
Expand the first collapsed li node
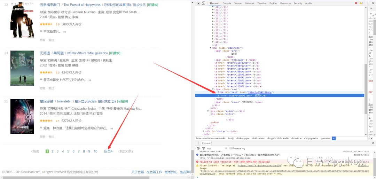(213, 7)
